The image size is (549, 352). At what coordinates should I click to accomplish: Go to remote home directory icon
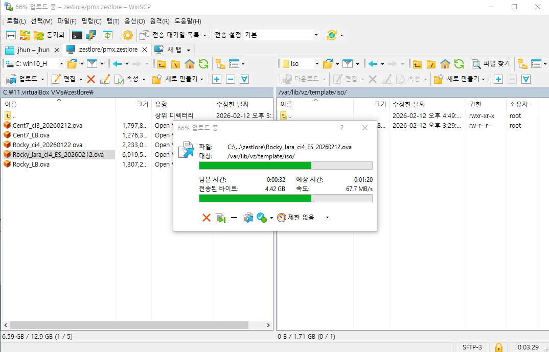[445, 64]
